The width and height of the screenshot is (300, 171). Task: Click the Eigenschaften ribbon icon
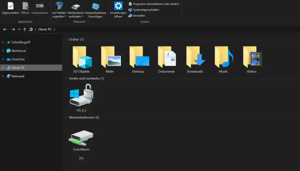point(10,6)
